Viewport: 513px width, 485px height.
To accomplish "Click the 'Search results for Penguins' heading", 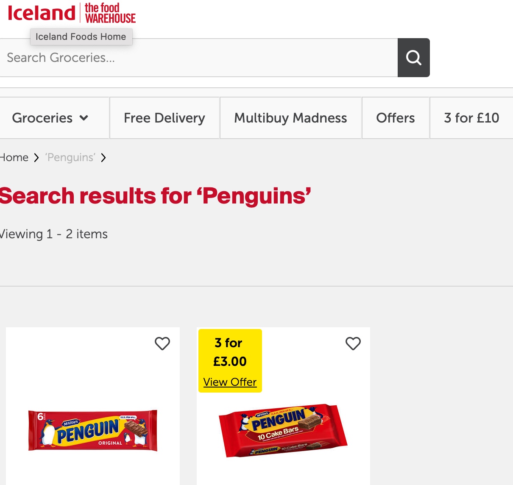I will (155, 196).
